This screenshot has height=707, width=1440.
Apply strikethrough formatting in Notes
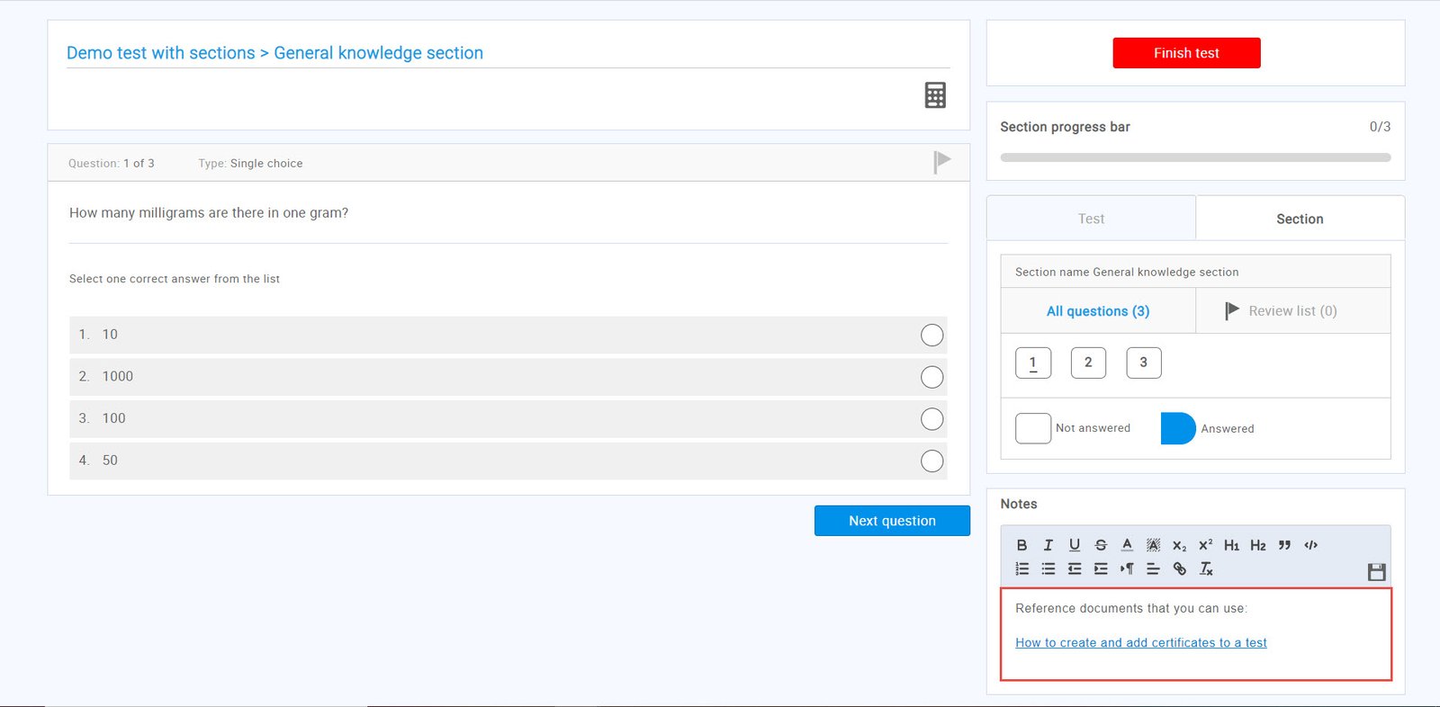point(1101,545)
